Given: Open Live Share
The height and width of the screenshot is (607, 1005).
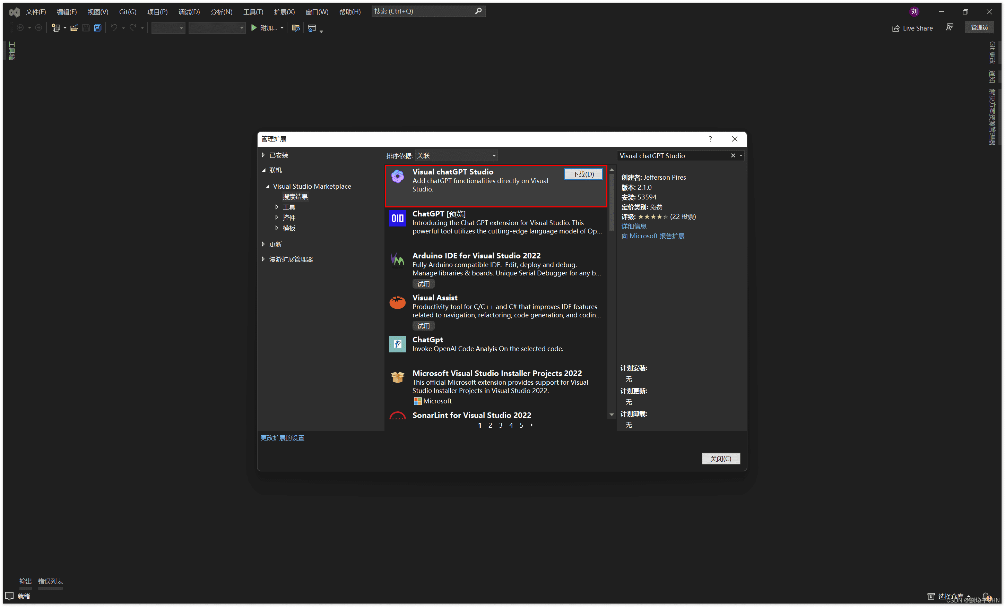Looking at the screenshot, I should coord(912,28).
